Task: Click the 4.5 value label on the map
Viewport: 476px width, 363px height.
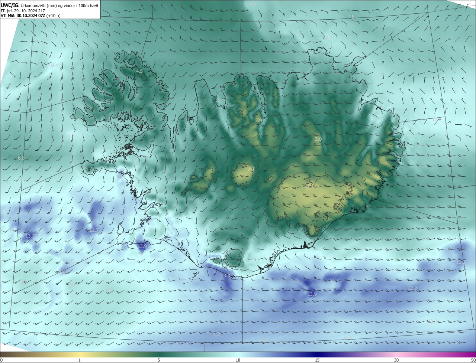Action: pos(139,71)
